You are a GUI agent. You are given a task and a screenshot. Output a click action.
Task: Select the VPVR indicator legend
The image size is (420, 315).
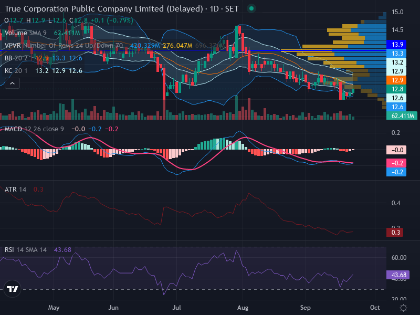(64, 46)
